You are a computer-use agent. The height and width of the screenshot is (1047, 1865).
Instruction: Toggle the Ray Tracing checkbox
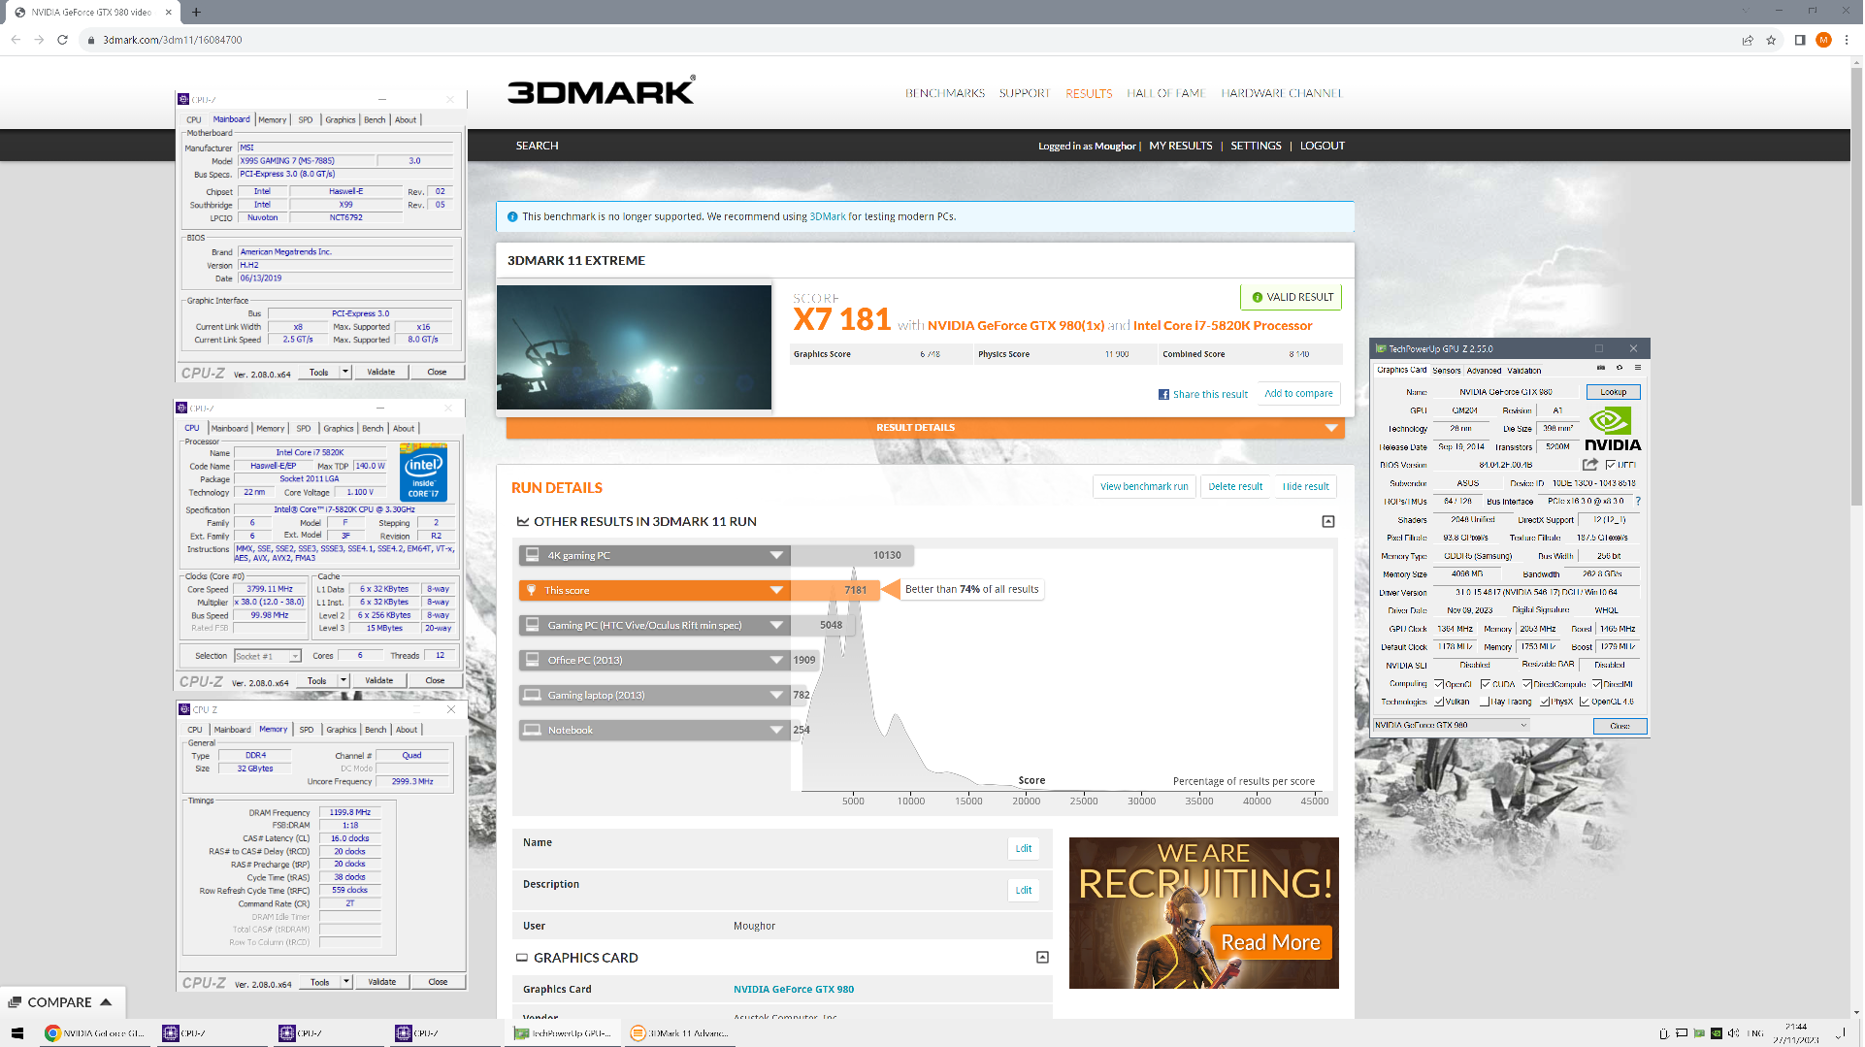pos(1486,702)
